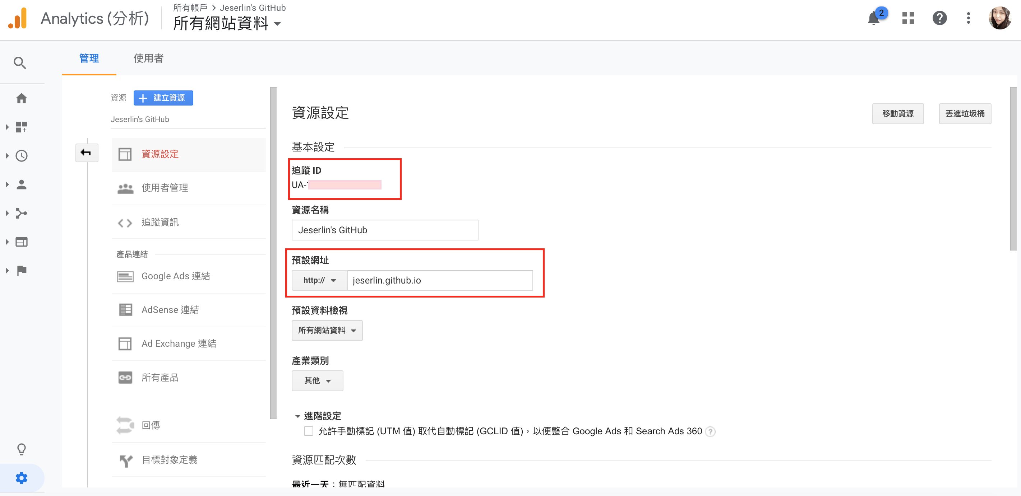Open Conversions flag icon in sidebar

tap(22, 271)
